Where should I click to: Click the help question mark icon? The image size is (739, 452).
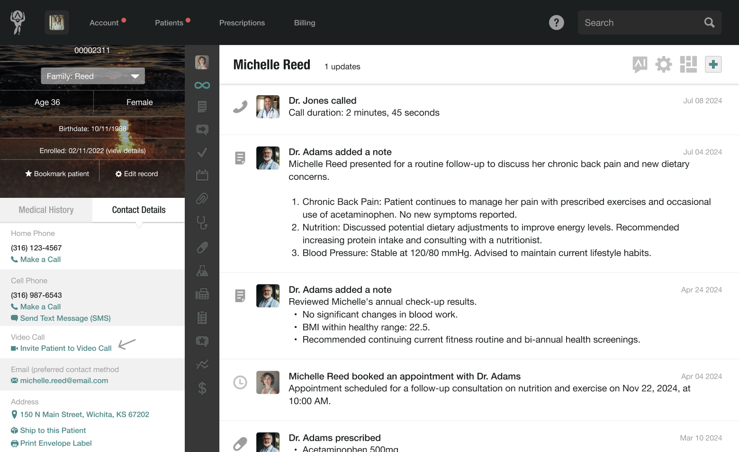pyautogui.click(x=557, y=22)
